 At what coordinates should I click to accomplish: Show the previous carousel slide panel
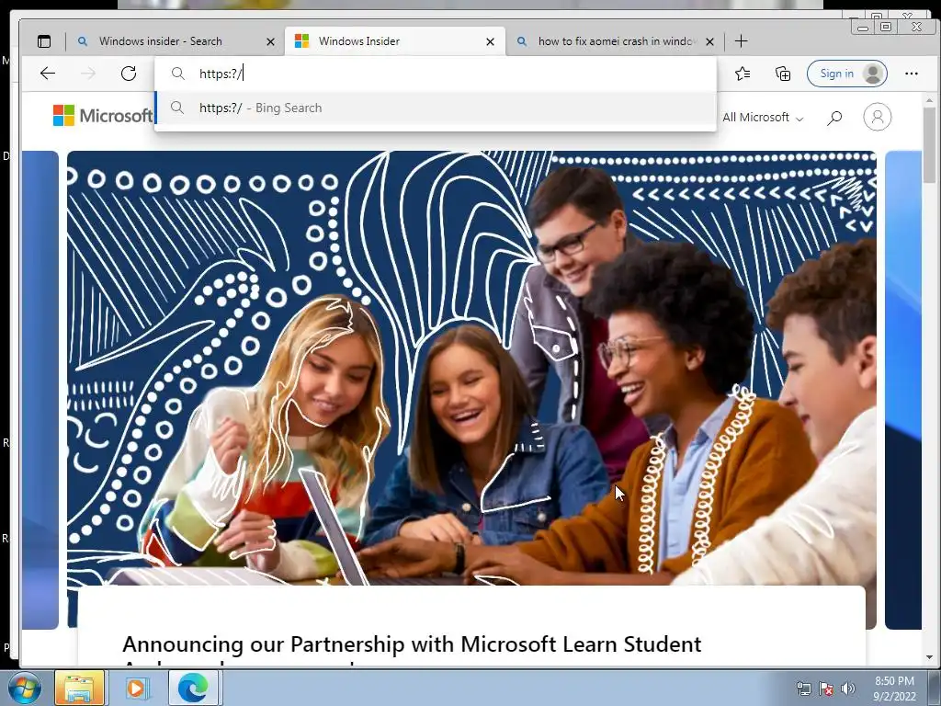pyautogui.click(x=40, y=390)
